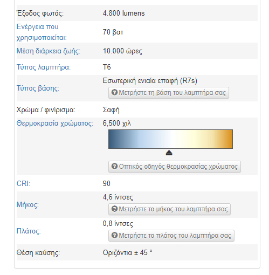Image resolution: width=269 pixels, height=275 pixels.
Task: Click the black triangle color temperature marker
Action: click(169, 153)
